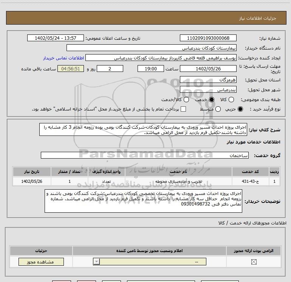Click the buyer notes text area
Viewport: 291px width, 282px height.
click(143, 201)
